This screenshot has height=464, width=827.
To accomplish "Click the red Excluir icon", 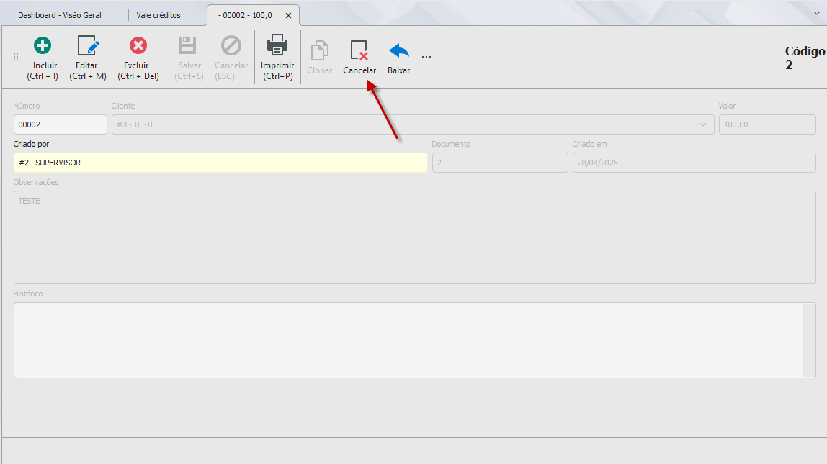I will pyautogui.click(x=138, y=46).
